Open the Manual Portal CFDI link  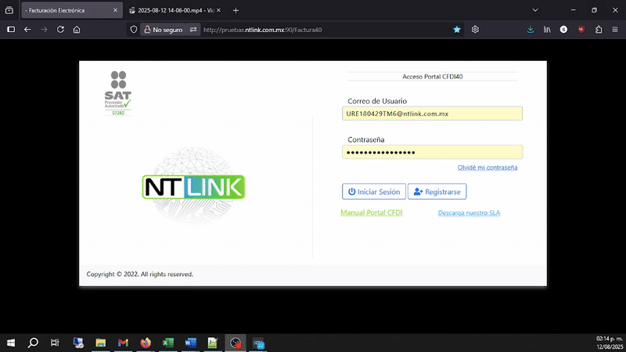[371, 212]
